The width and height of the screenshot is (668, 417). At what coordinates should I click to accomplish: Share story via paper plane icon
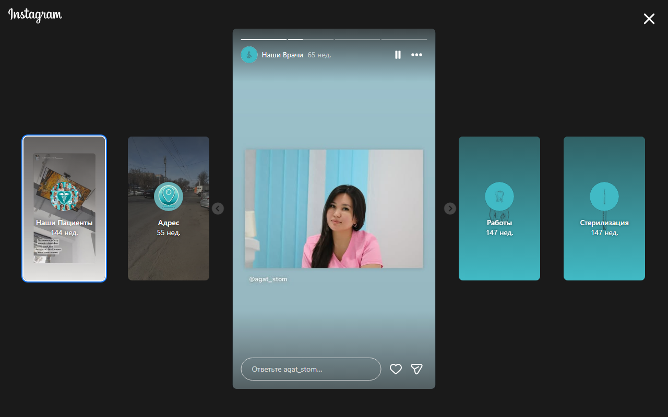(x=416, y=369)
